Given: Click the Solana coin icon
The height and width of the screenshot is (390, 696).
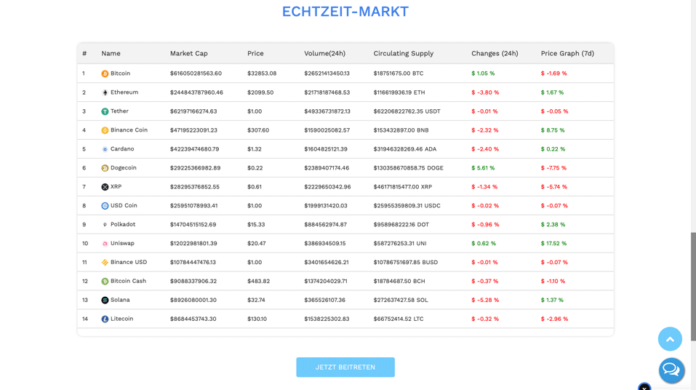Looking at the screenshot, I should pos(105,301).
